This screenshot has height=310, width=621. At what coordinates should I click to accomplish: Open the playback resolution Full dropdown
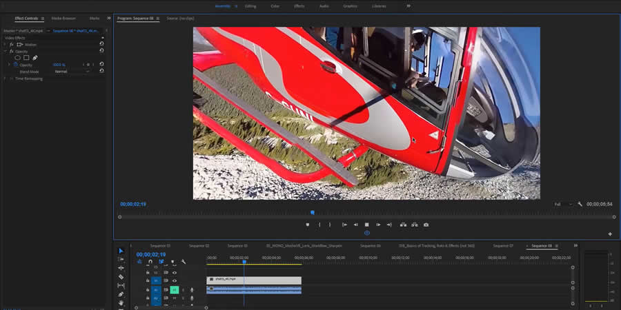point(563,204)
